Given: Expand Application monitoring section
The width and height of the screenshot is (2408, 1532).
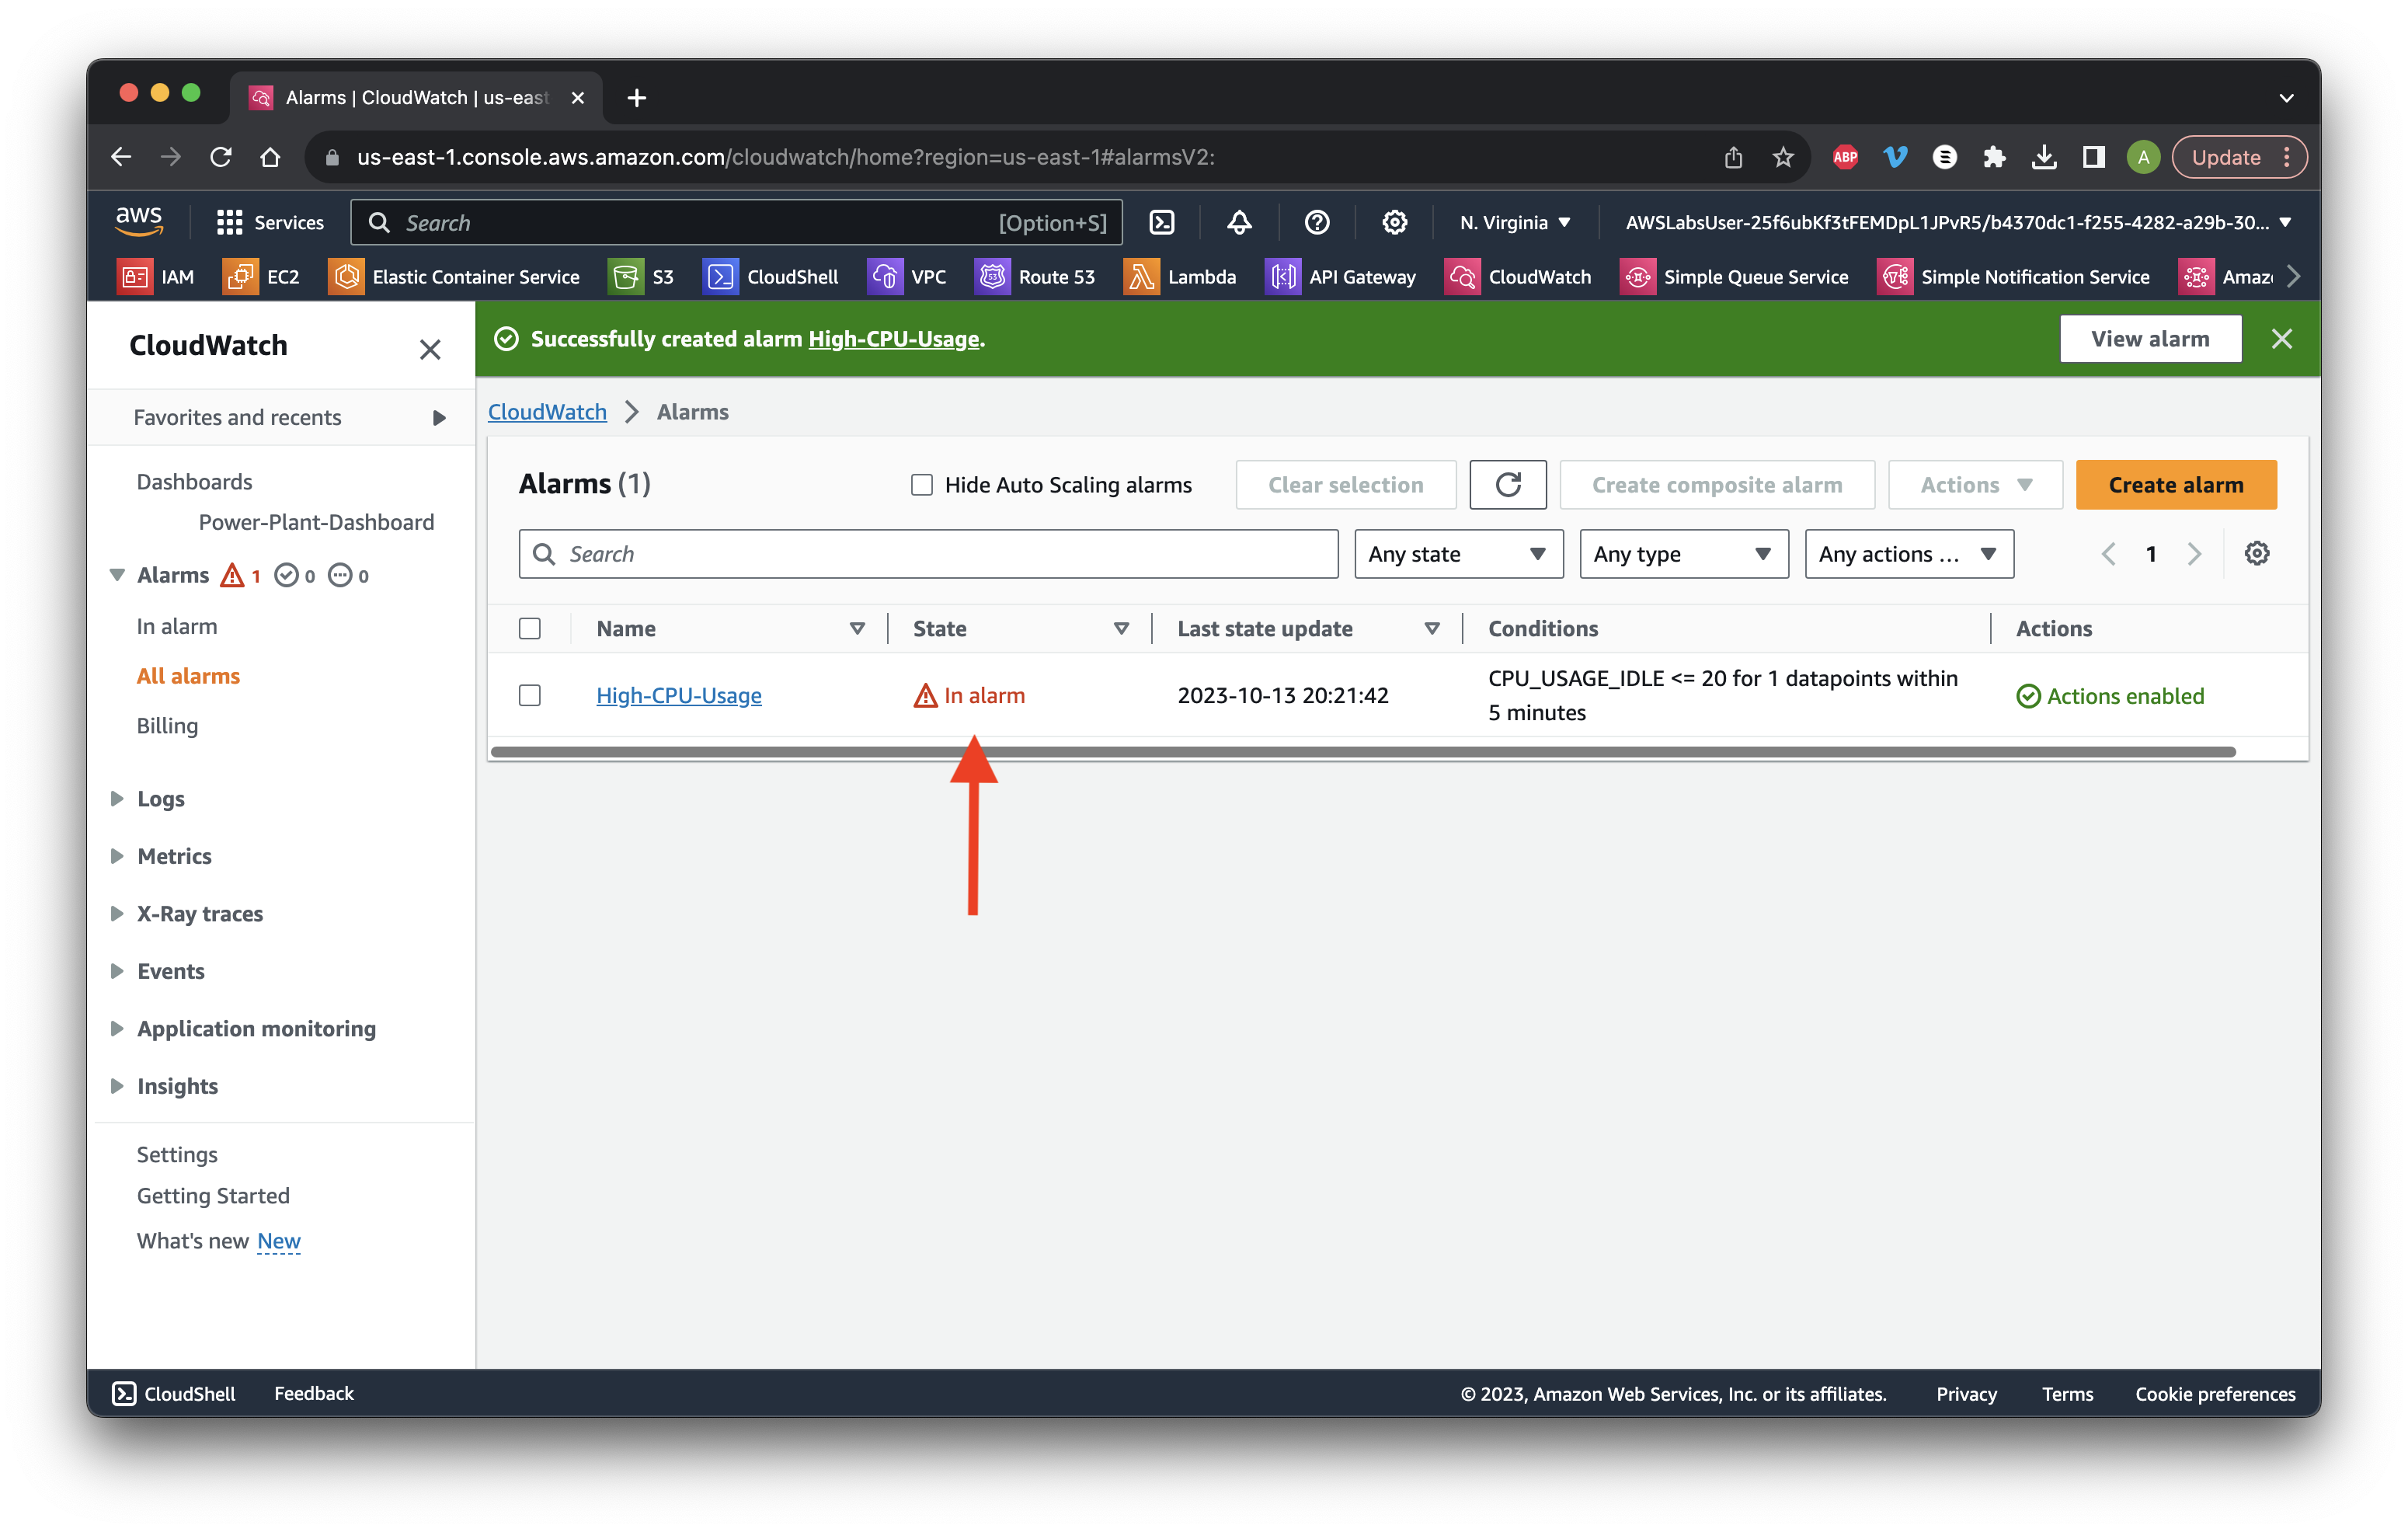Looking at the screenshot, I should click(x=117, y=1028).
